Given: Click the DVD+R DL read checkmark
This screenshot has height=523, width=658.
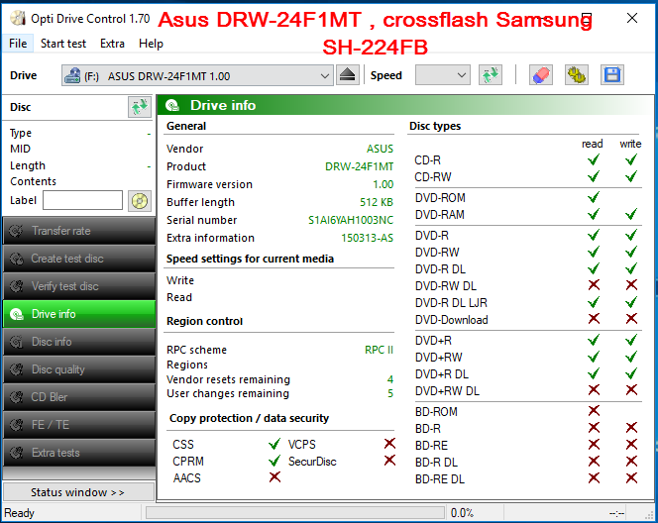Looking at the screenshot, I should 594,372.
